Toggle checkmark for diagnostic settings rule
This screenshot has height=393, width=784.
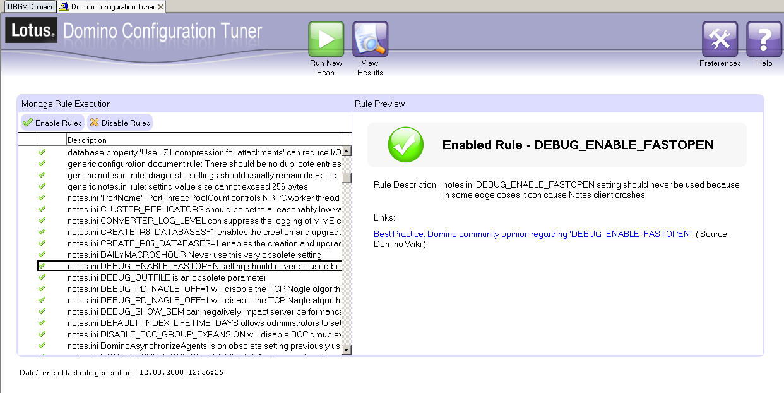tap(42, 175)
